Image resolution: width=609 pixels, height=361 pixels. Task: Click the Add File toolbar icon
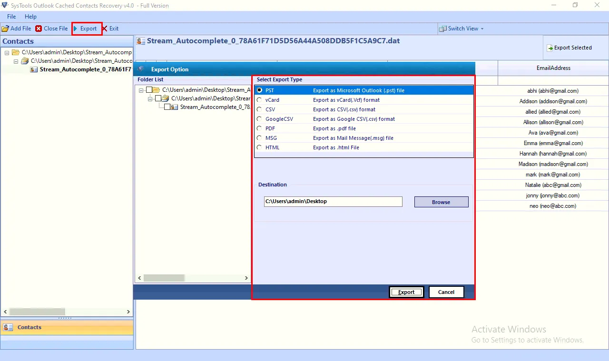click(x=5, y=29)
